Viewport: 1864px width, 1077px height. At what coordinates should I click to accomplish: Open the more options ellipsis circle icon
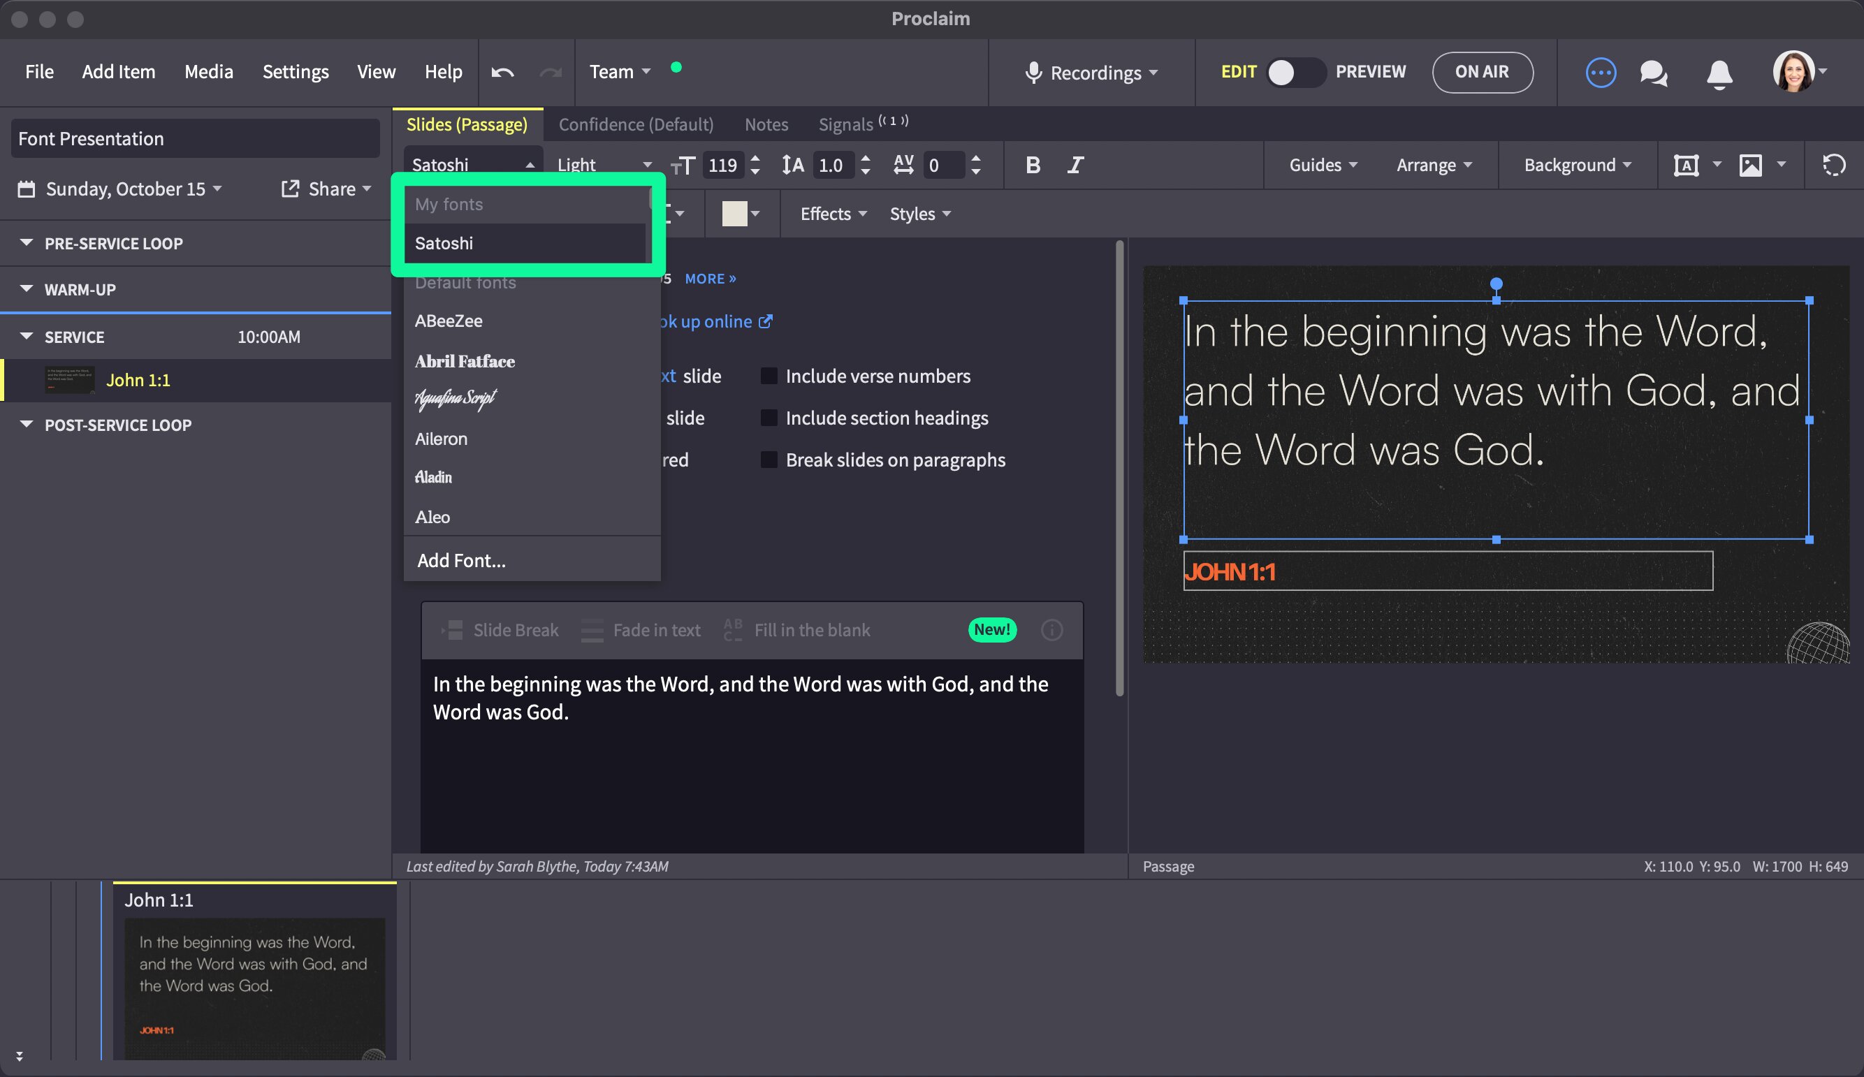pos(1601,73)
